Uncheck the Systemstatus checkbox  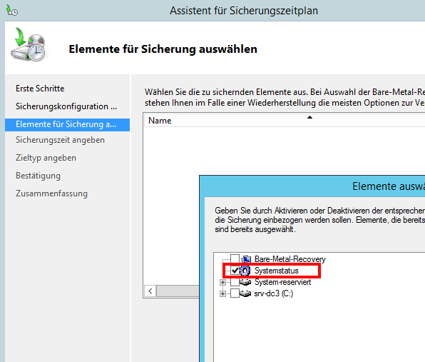coord(235,271)
